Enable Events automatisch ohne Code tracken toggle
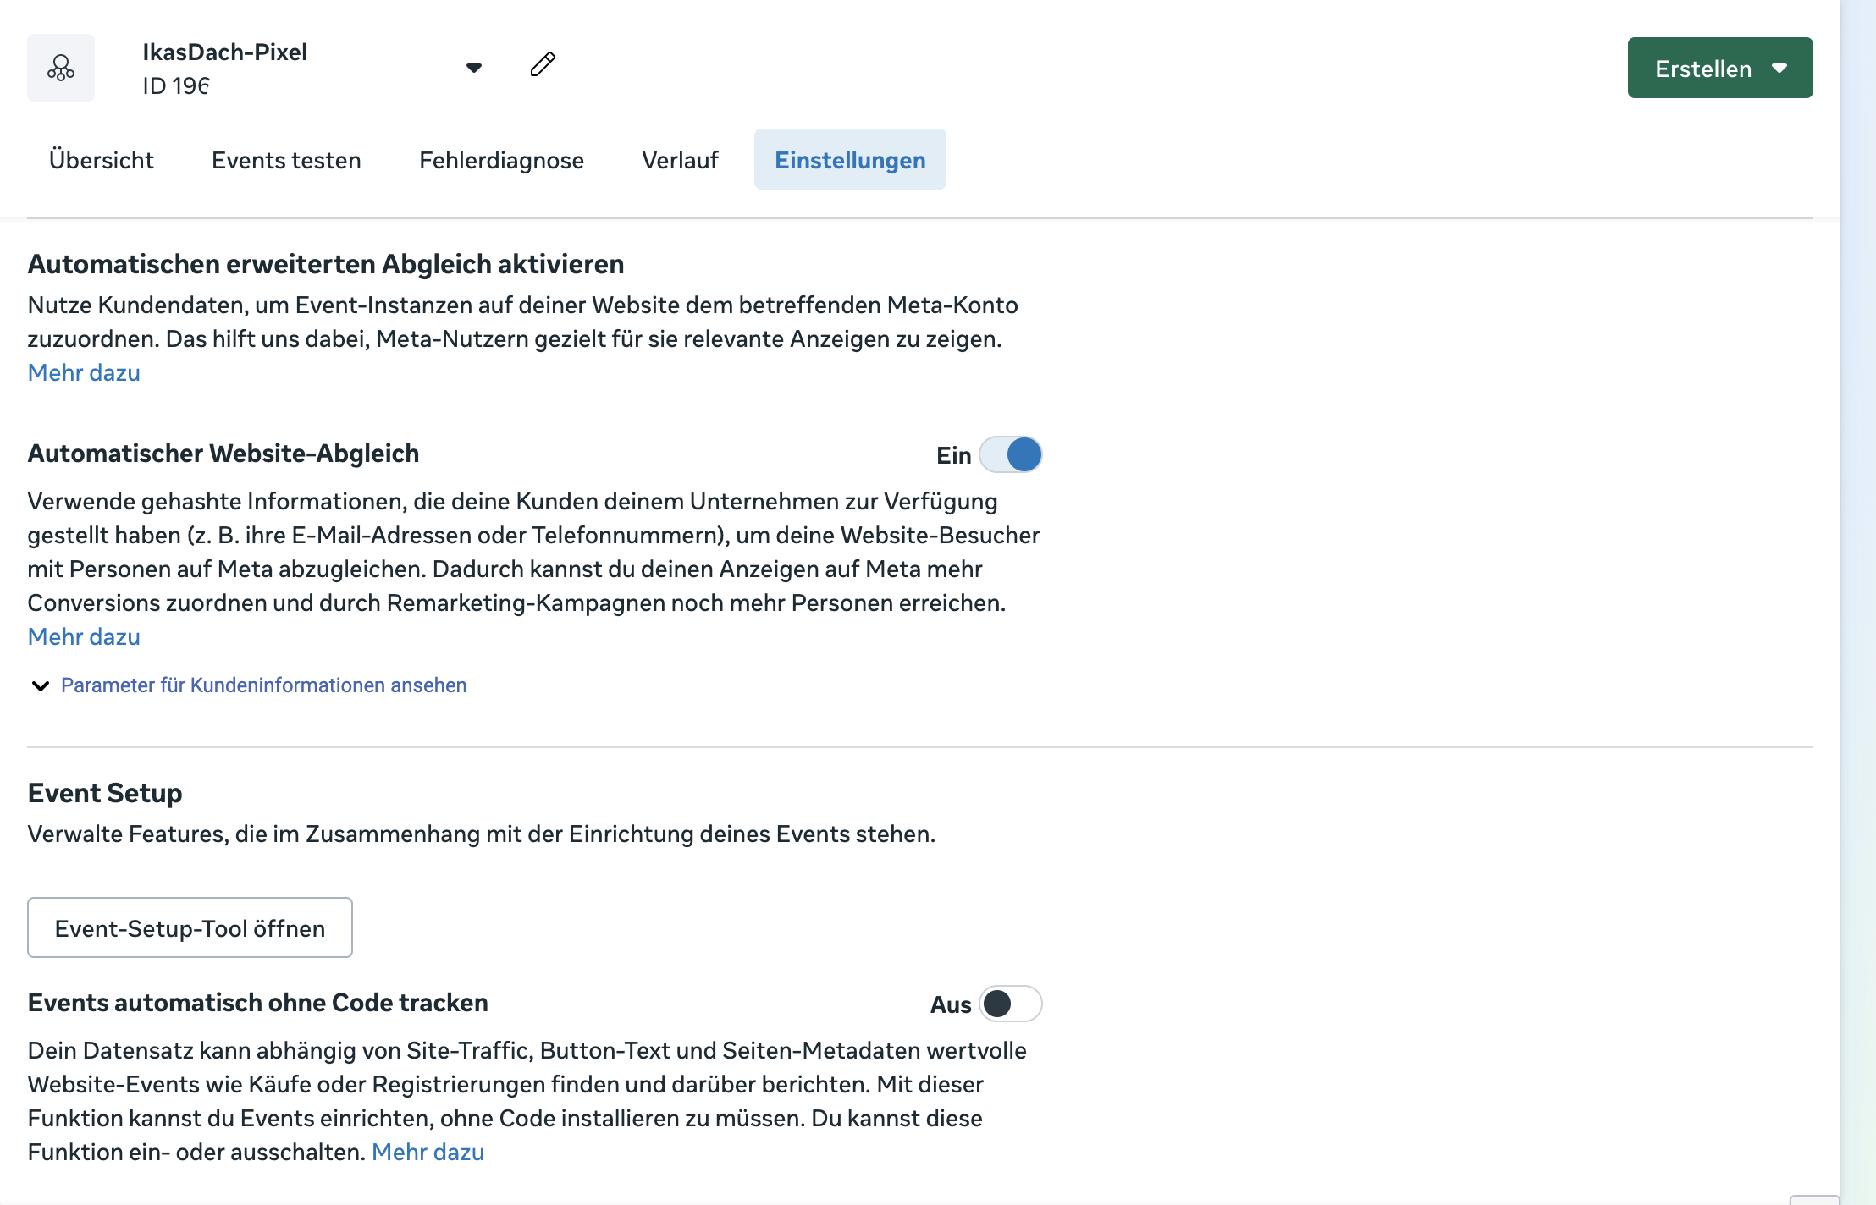This screenshot has width=1876, height=1205. tap(1011, 1004)
